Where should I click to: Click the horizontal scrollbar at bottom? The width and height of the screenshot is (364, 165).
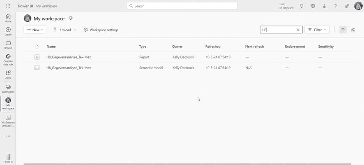coord(187,164)
